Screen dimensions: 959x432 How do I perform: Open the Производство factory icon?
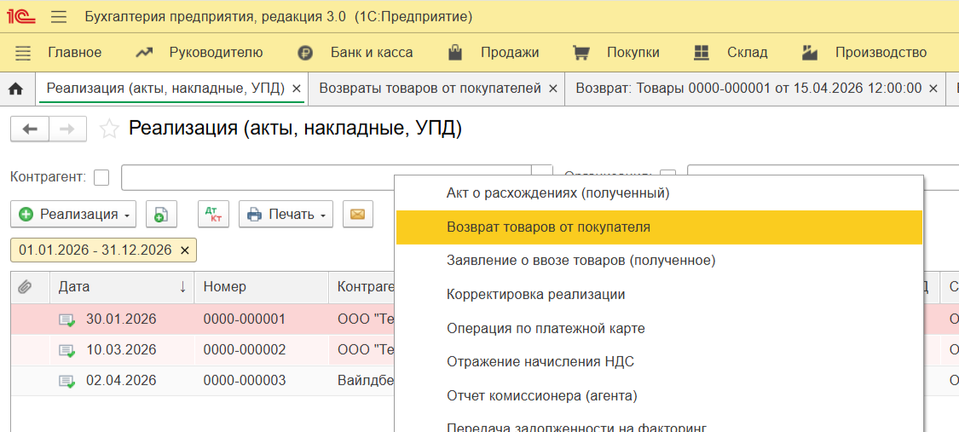point(809,53)
